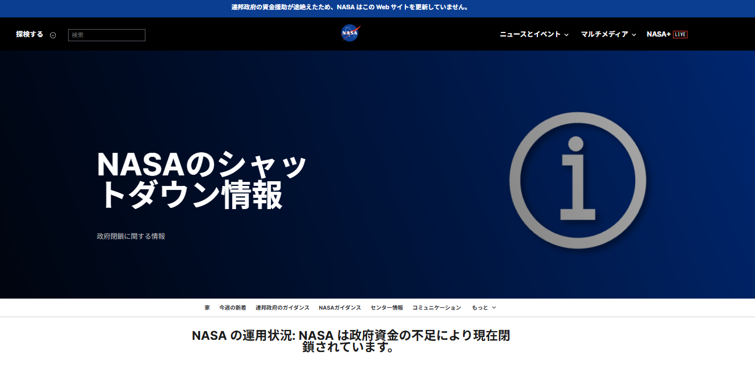Open 連邦政府のガイダンス tab
The image size is (755, 377).
[282, 308]
